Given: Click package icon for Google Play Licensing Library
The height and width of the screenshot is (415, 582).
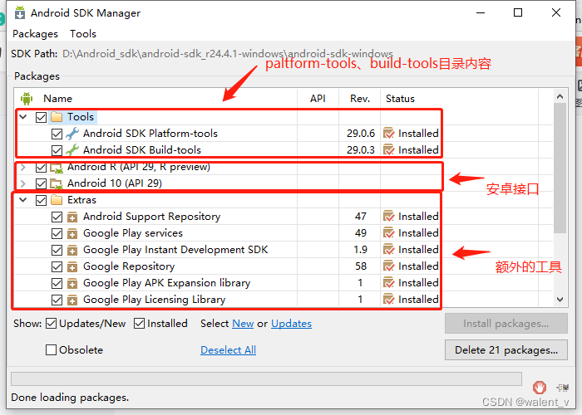Looking at the screenshot, I should (72, 300).
